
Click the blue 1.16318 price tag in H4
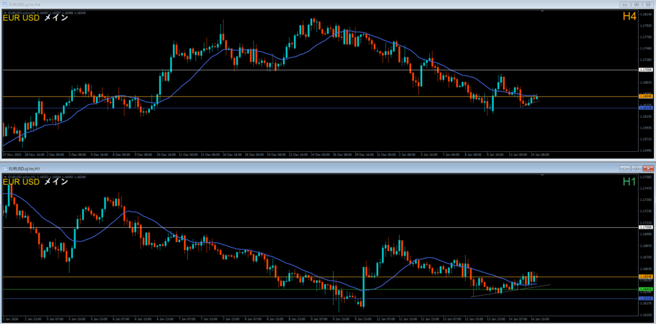(x=646, y=108)
